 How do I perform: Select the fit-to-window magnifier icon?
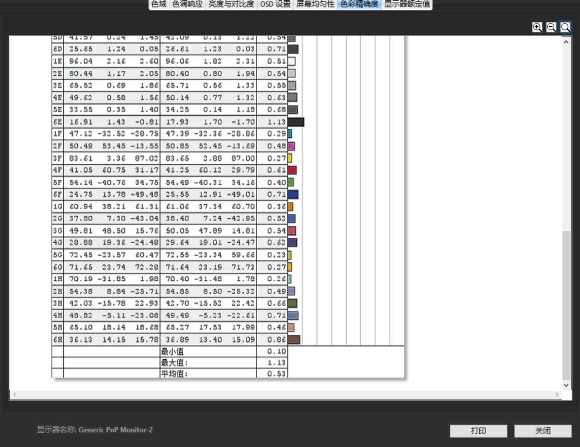[x=565, y=27]
